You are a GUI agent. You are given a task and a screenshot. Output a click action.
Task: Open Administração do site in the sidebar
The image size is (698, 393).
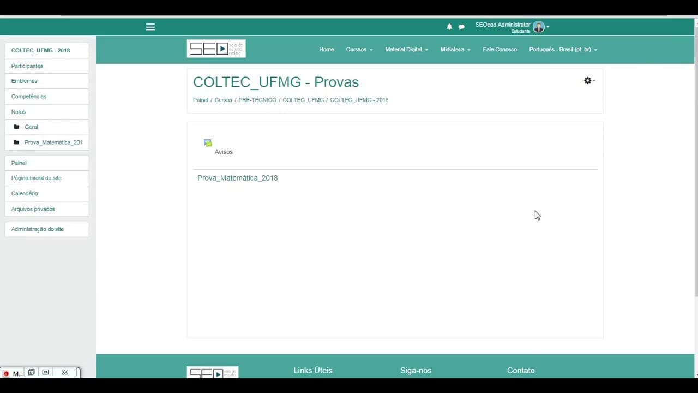point(47,229)
